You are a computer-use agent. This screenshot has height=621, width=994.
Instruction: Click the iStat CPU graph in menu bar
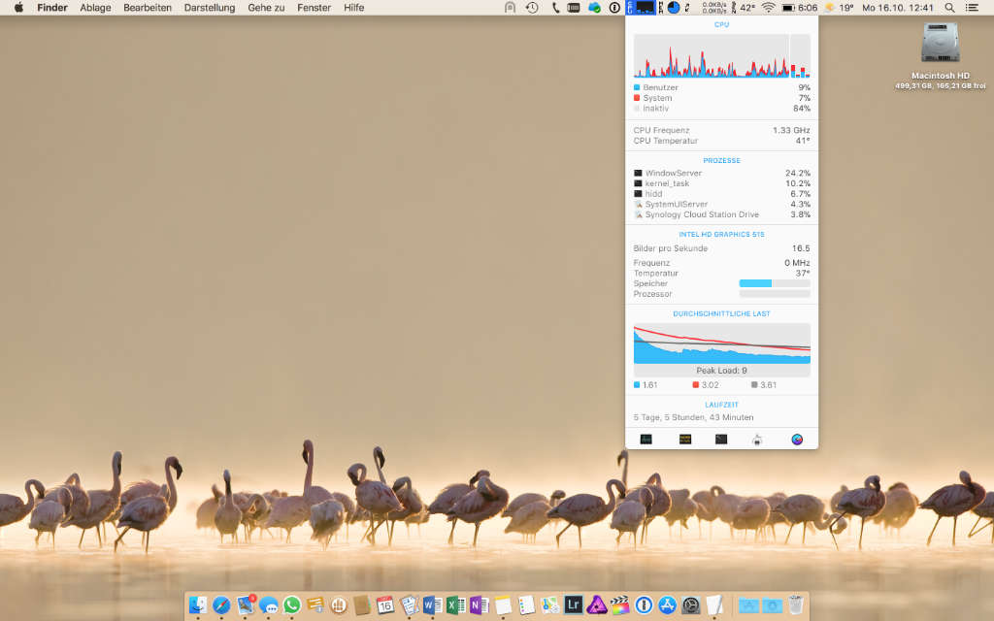click(641, 8)
